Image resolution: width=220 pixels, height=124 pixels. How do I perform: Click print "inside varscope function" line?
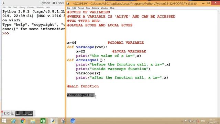[113, 69]
